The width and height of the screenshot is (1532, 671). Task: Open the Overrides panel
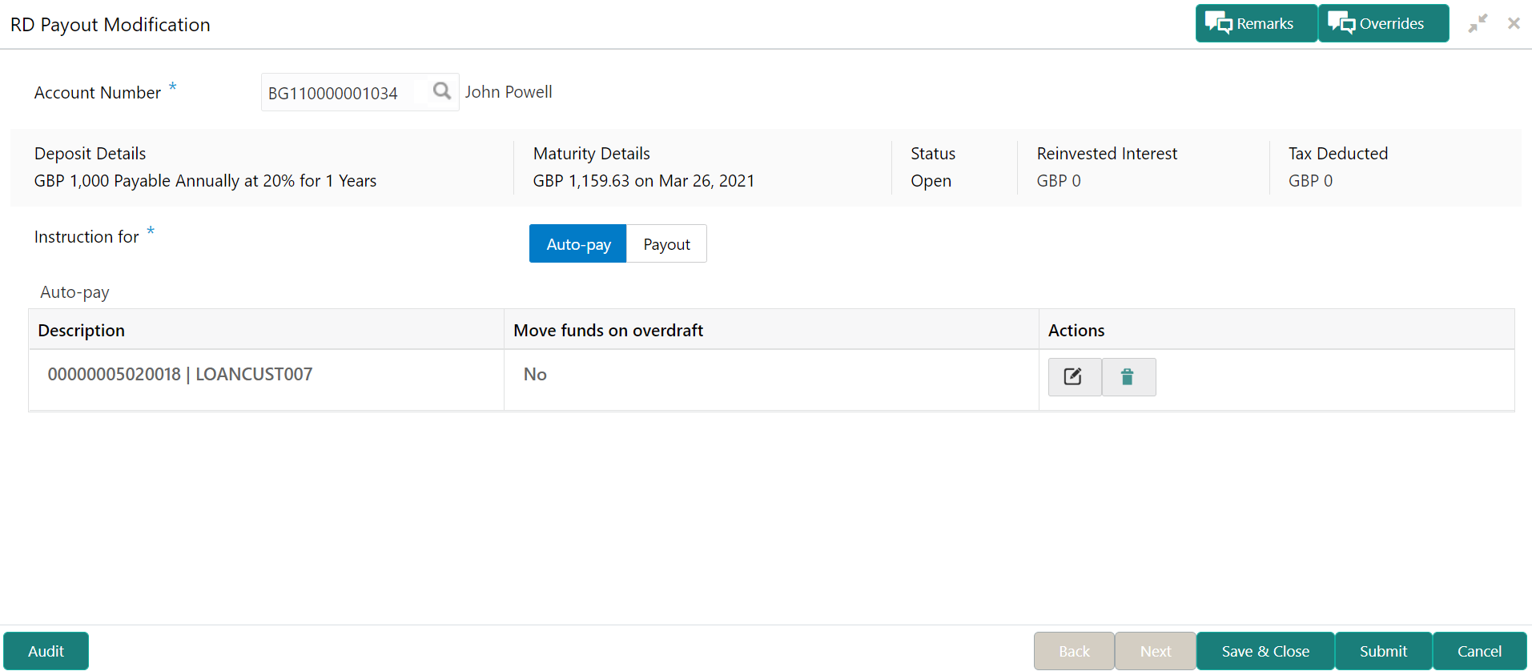coord(1383,23)
